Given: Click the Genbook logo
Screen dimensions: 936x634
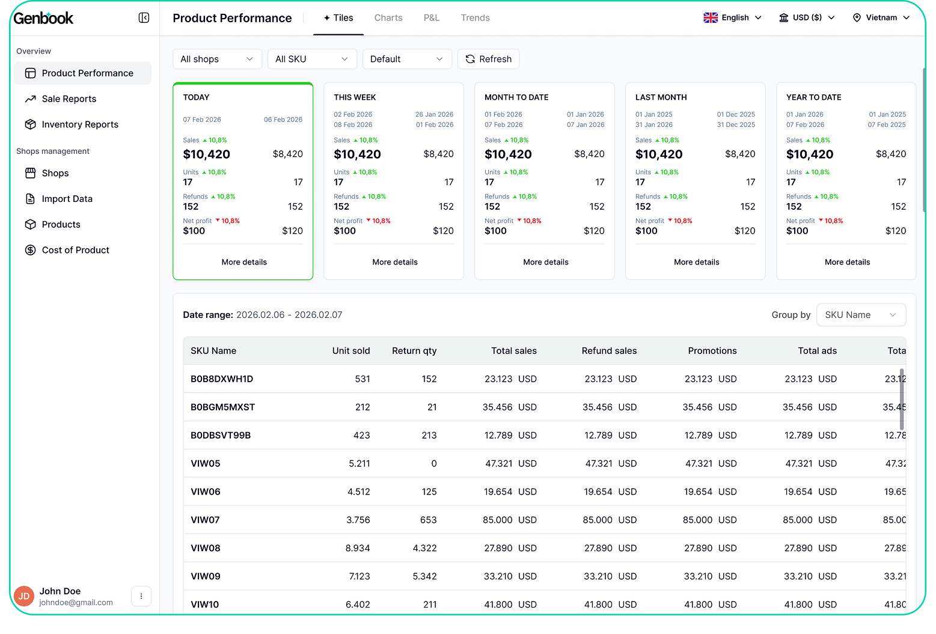Looking at the screenshot, I should coord(43,18).
